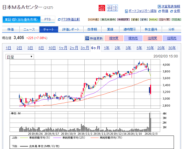Select the 5年 chart period
This screenshot has width=183, height=149.
[x=139, y=48]
